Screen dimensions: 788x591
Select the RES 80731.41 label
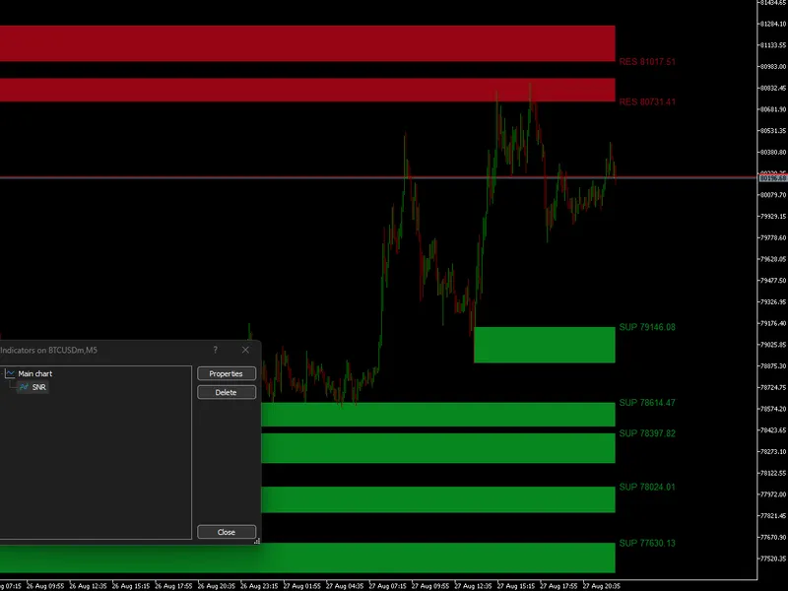click(647, 102)
